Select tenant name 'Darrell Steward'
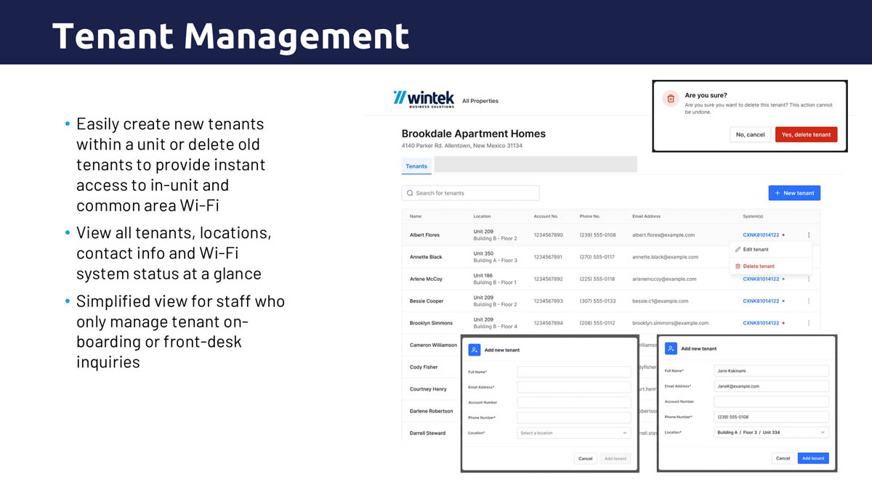This screenshot has height=490, width=872. 427,433
